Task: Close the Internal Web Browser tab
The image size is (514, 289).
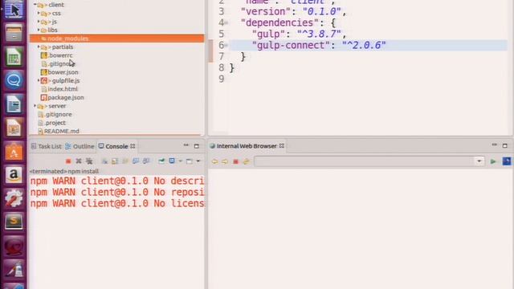Action: click(282, 146)
